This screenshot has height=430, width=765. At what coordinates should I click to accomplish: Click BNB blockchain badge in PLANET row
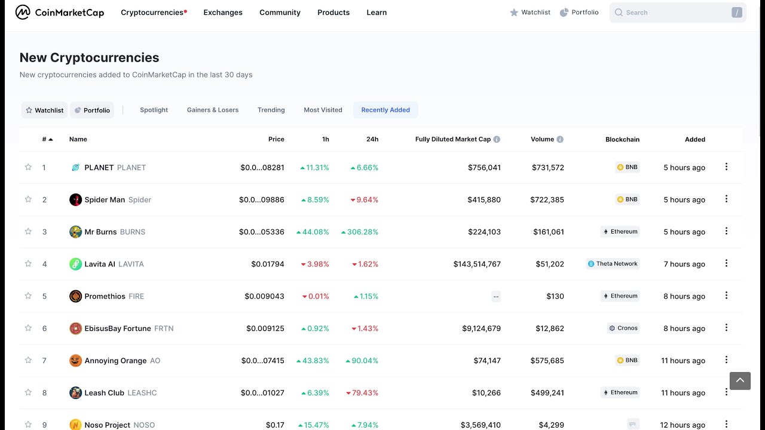[x=627, y=167]
